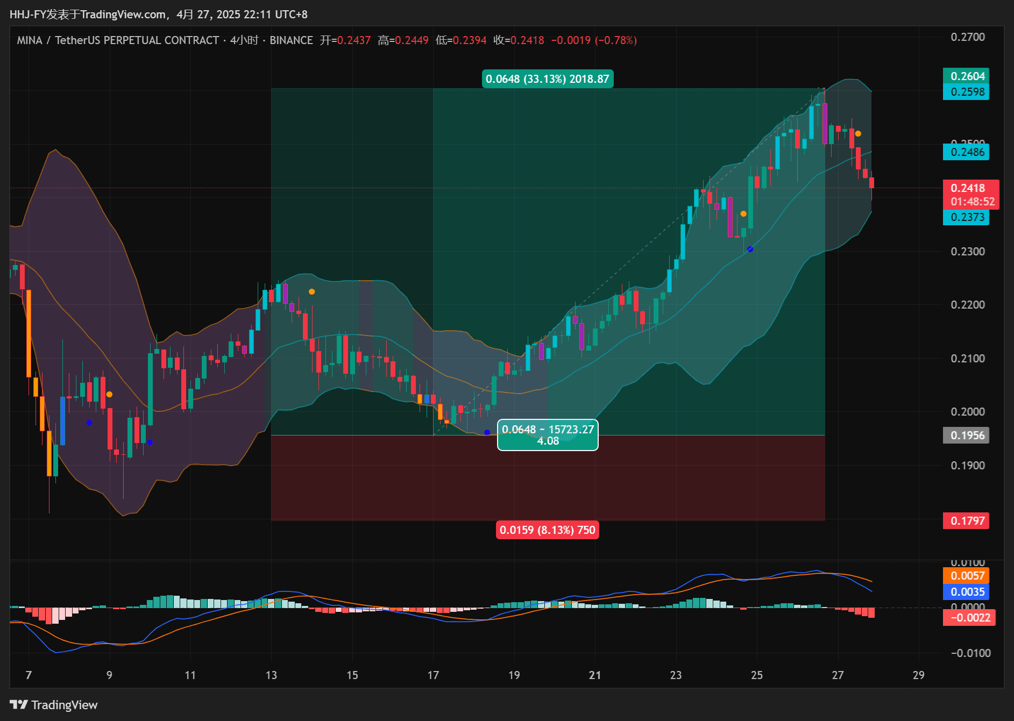Click the 高=0.2449 high value
The height and width of the screenshot is (721, 1014).
(x=403, y=40)
